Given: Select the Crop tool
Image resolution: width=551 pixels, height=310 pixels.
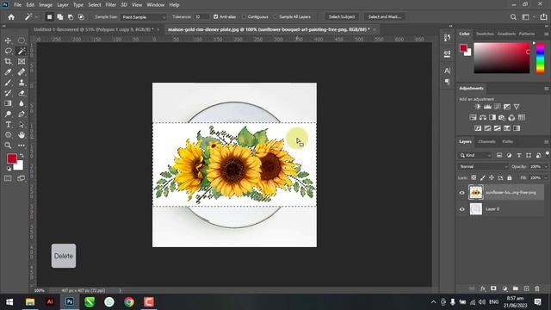Looking at the screenshot, I should pyautogui.click(x=8, y=61).
